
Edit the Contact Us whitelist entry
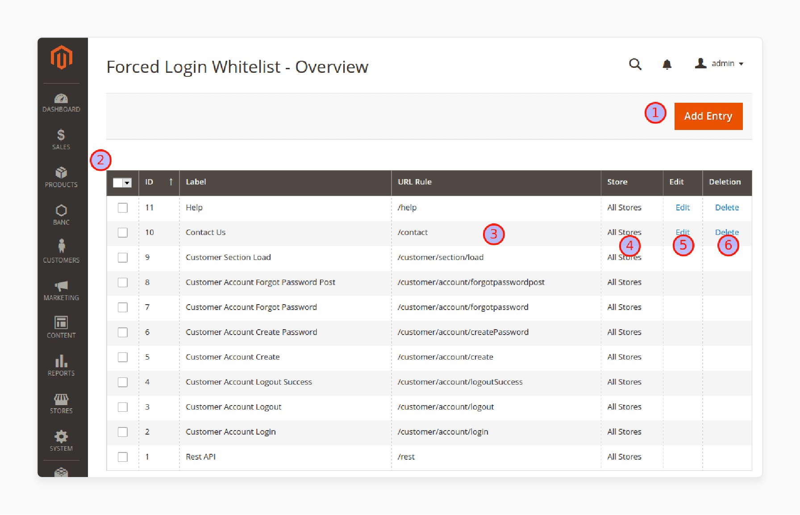tap(682, 232)
